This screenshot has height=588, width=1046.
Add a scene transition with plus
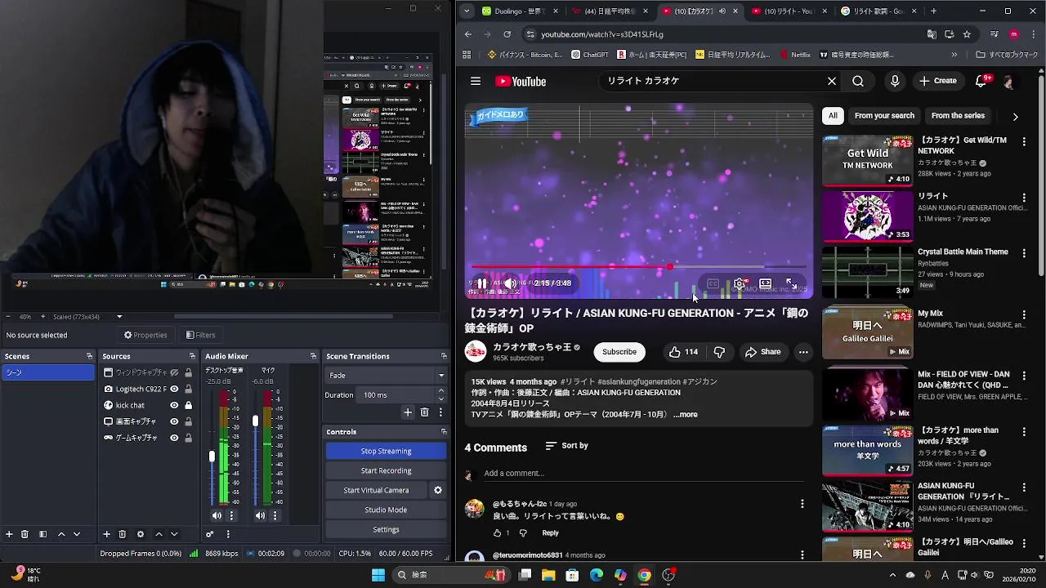[408, 412]
